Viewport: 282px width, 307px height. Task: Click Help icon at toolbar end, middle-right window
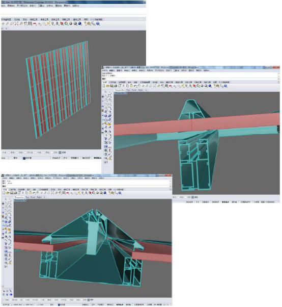pyautogui.click(x=225, y=86)
